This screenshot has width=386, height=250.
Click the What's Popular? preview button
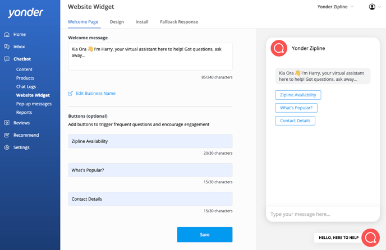pyautogui.click(x=296, y=108)
